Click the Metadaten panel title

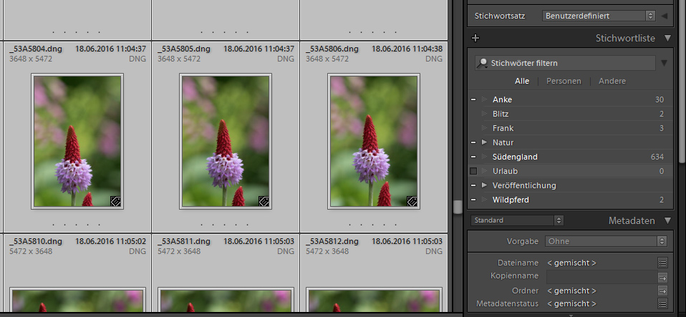(632, 221)
